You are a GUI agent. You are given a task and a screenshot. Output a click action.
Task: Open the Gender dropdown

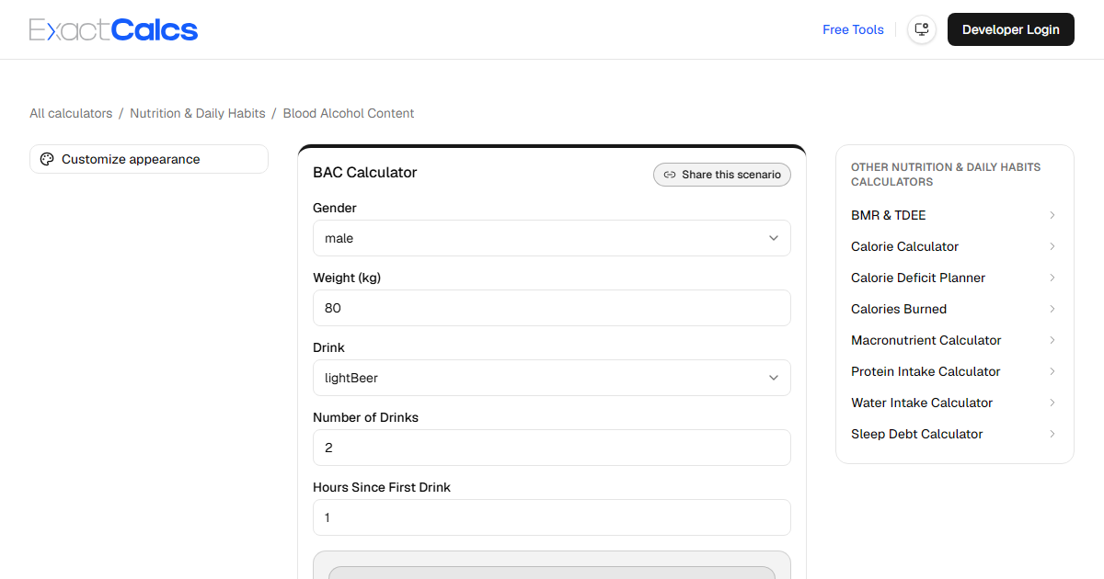pyautogui.click(x=552, y=238)
